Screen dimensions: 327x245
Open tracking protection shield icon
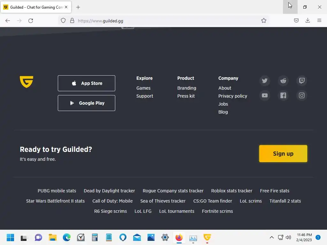(63, 21)
